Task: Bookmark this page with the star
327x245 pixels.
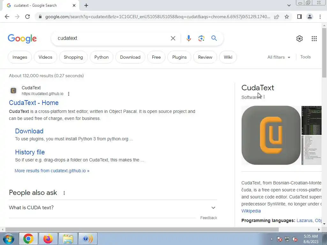Action: click(x=287, y=17)
